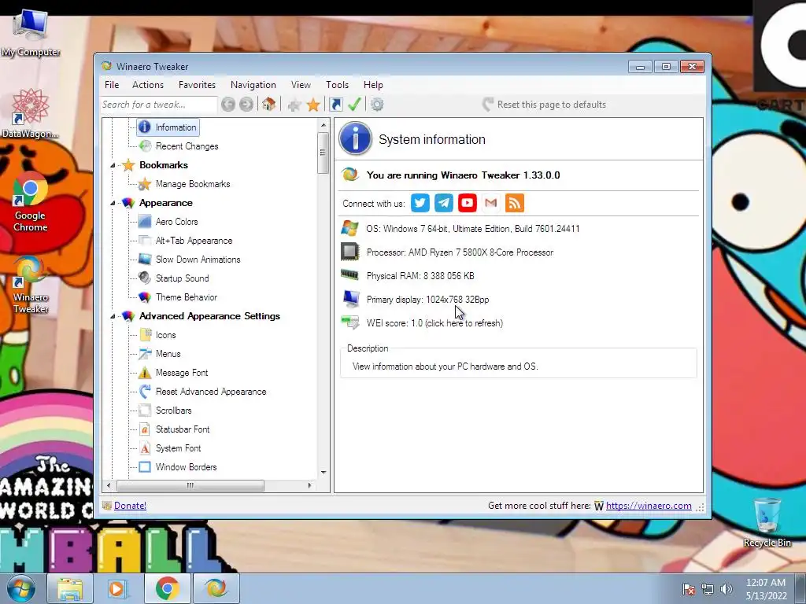The image size is (806, 604).
Task: Open the Navigation menu
Action: [x=253, y=85]
